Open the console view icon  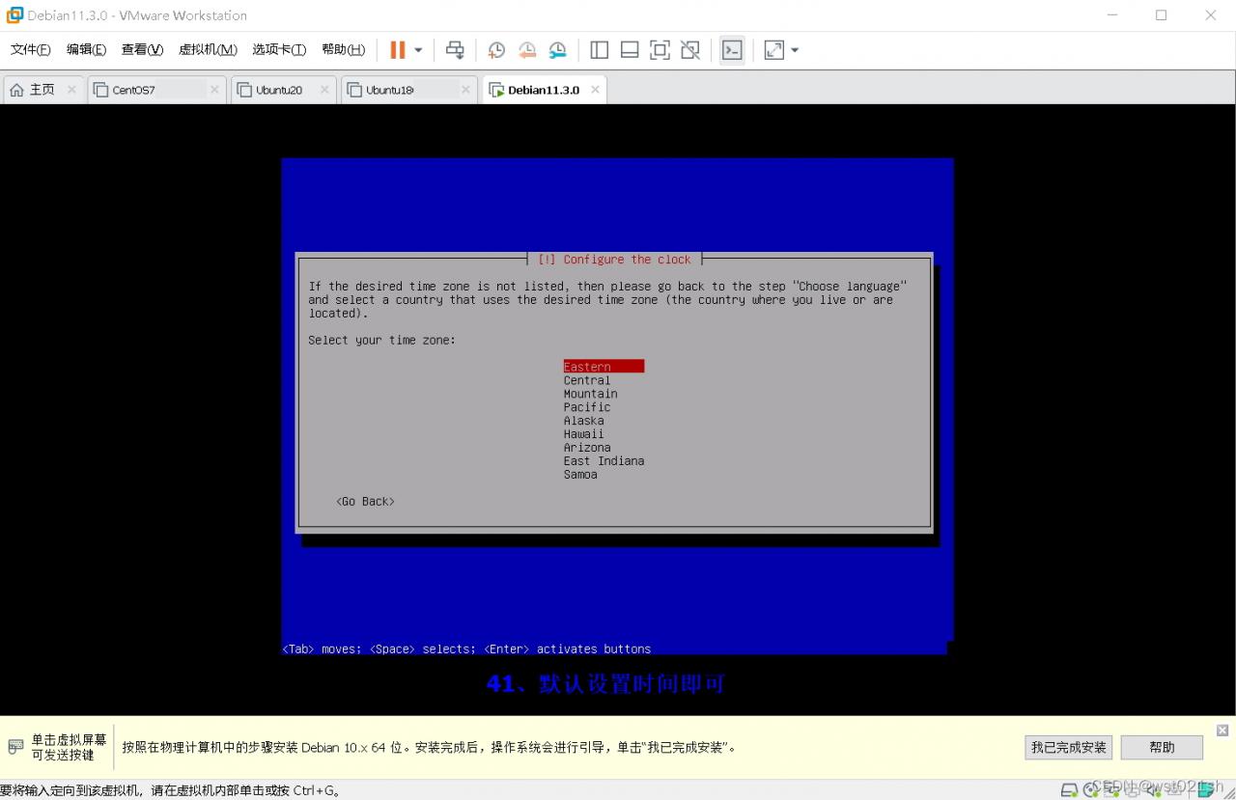coord(732,50)
